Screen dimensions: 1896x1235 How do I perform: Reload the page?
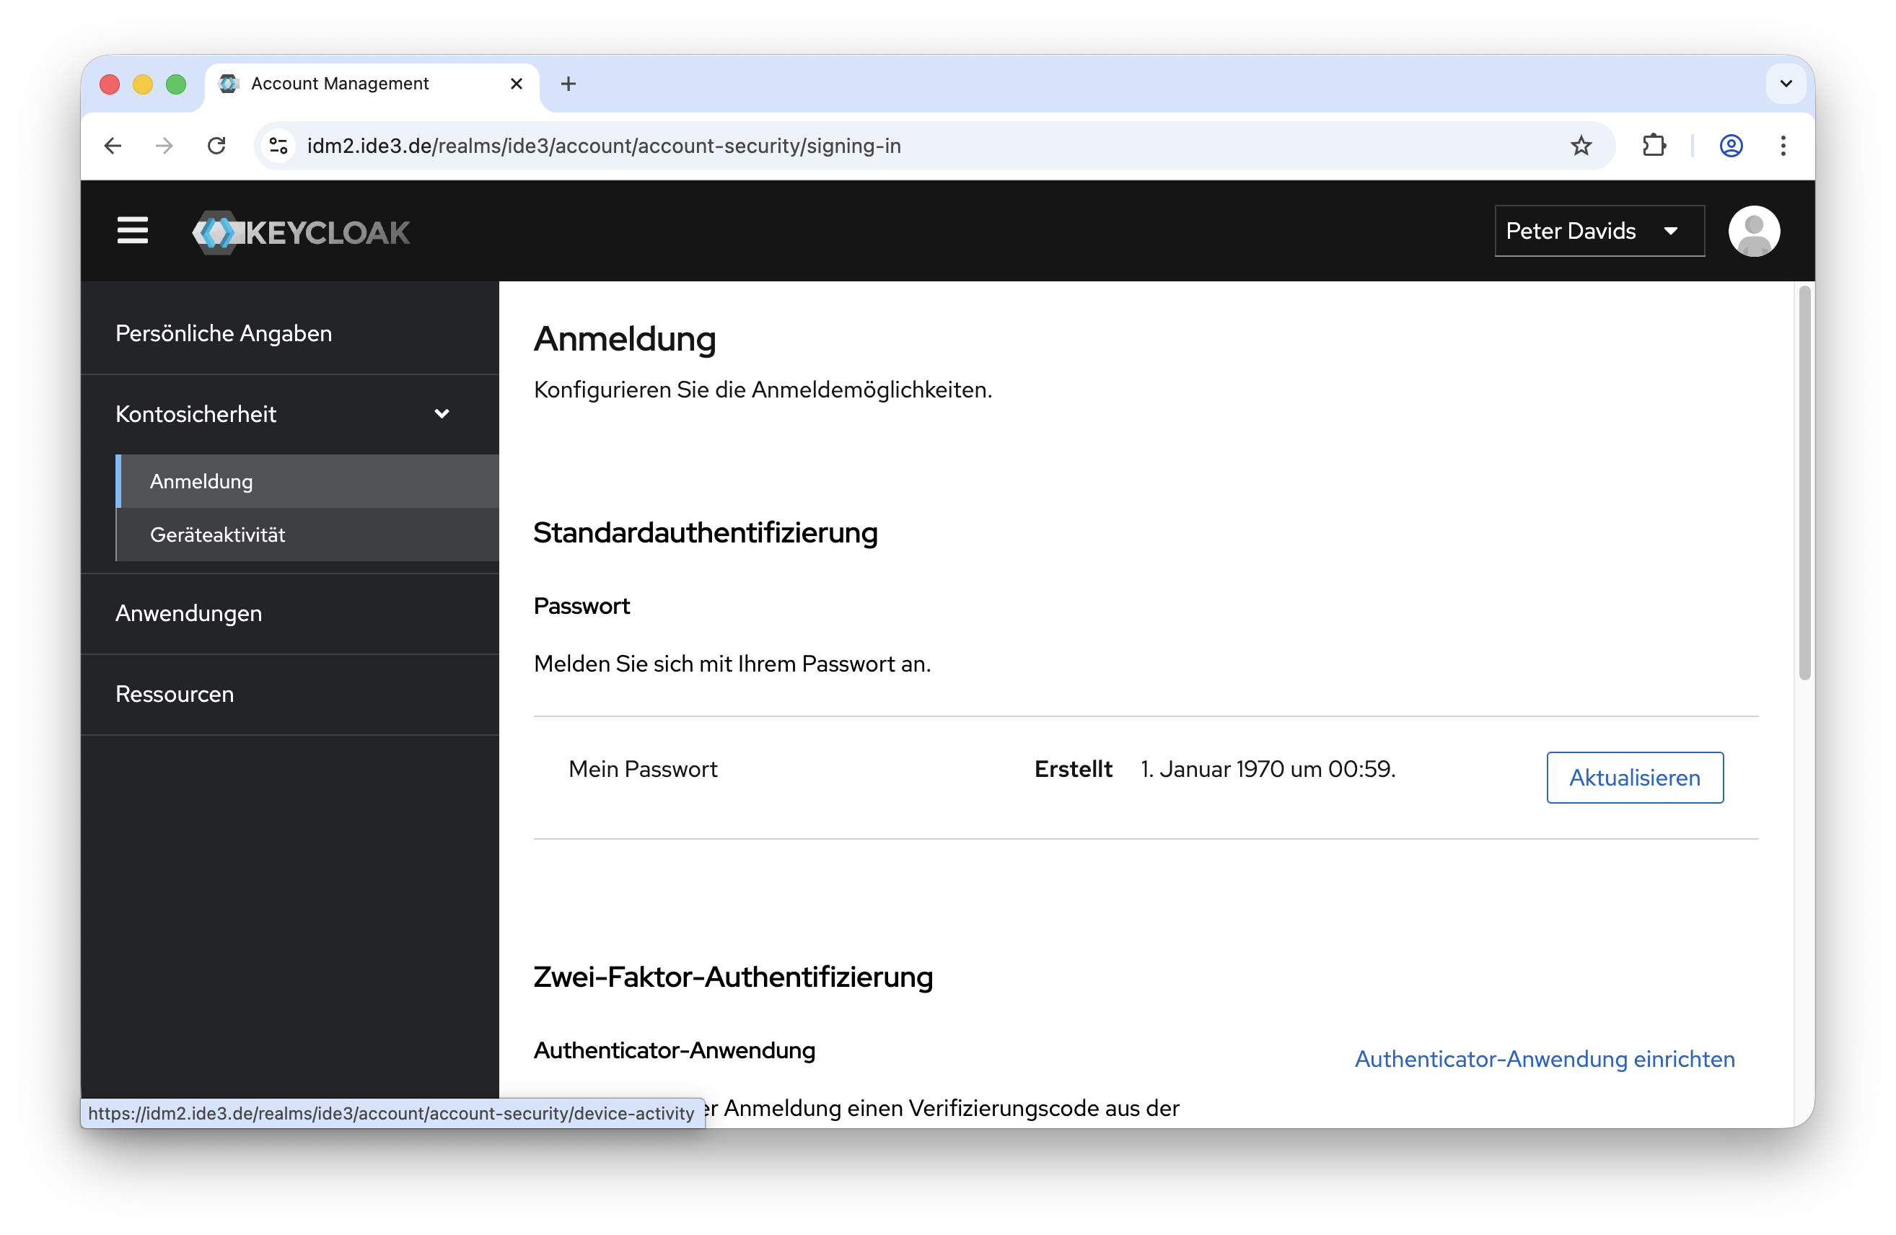click(216, 146)
